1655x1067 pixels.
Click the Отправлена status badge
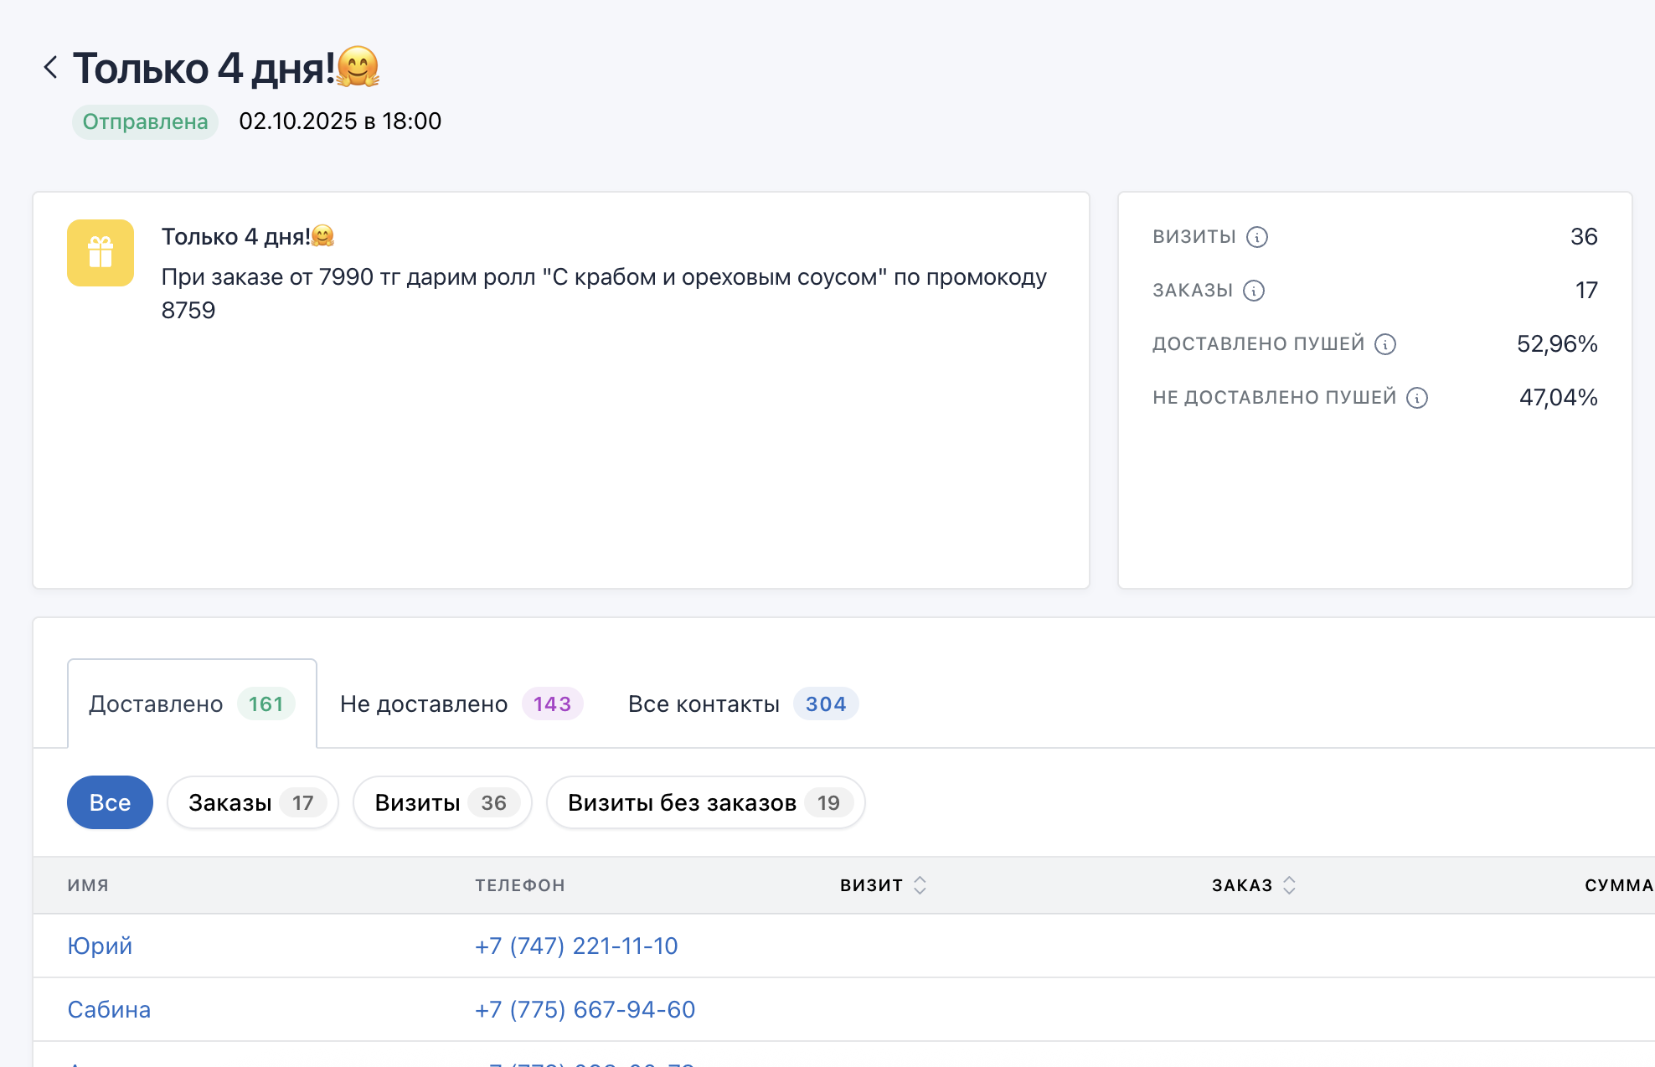coord(145,121)
